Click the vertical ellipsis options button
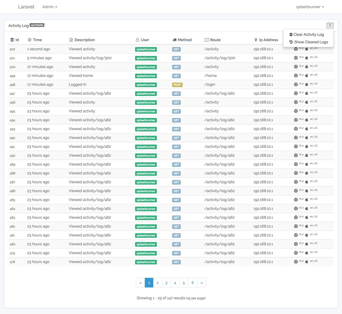Viewport: 342px width, 314px height. (330, 25)
